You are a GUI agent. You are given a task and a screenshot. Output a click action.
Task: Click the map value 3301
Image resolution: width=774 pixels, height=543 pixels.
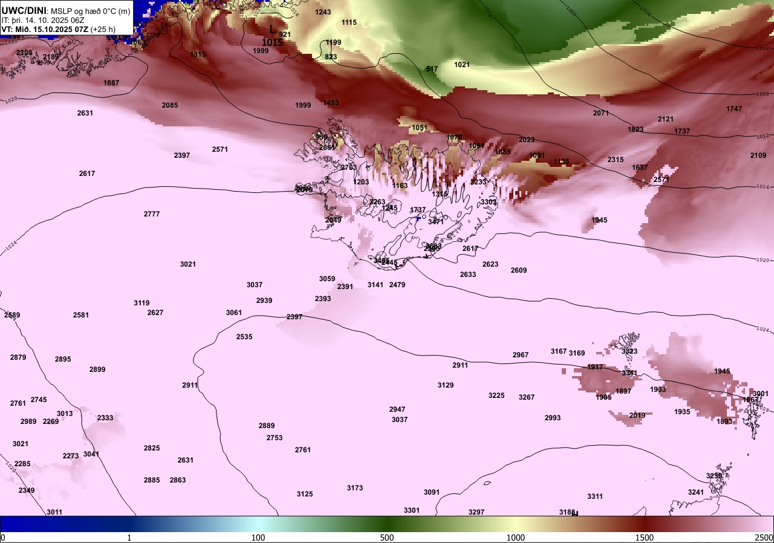click(412, 510)
